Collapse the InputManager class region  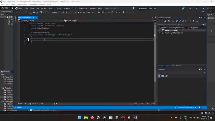tap(30, 35)
